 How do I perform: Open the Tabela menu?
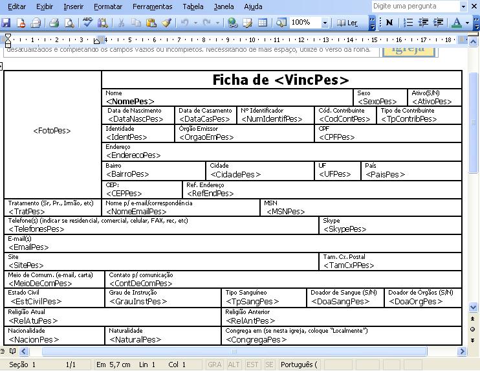click(x=193, y=6)
